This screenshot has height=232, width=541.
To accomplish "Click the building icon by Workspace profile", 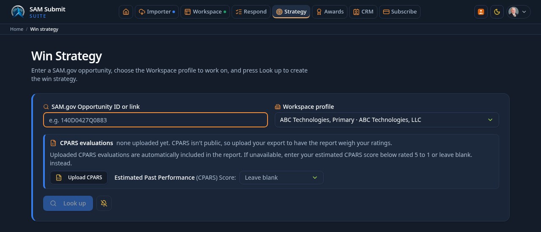I will tap(278, 107).
